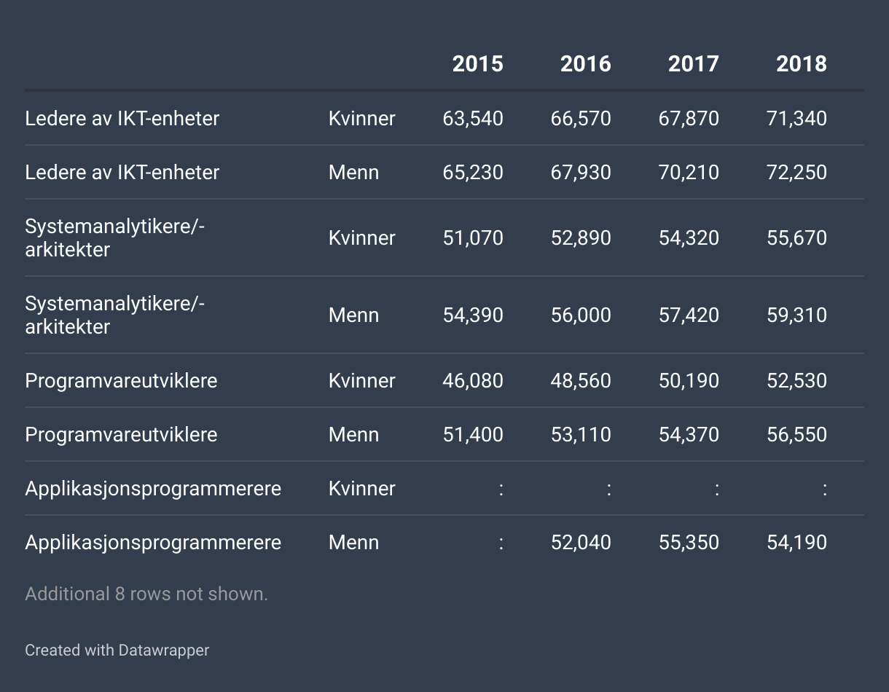Click the 2018 column header
This screenshot has width=889, height=692.
(801, 64)
